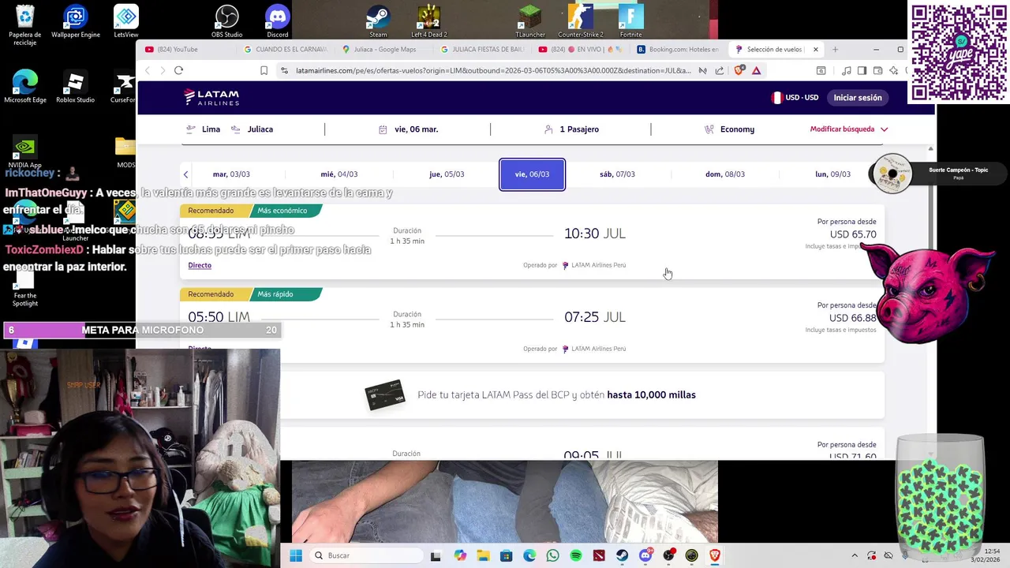Viewport: 1010px width, 568px height.
Task: Select date jue, 05/03
Action: coord(447,174)
